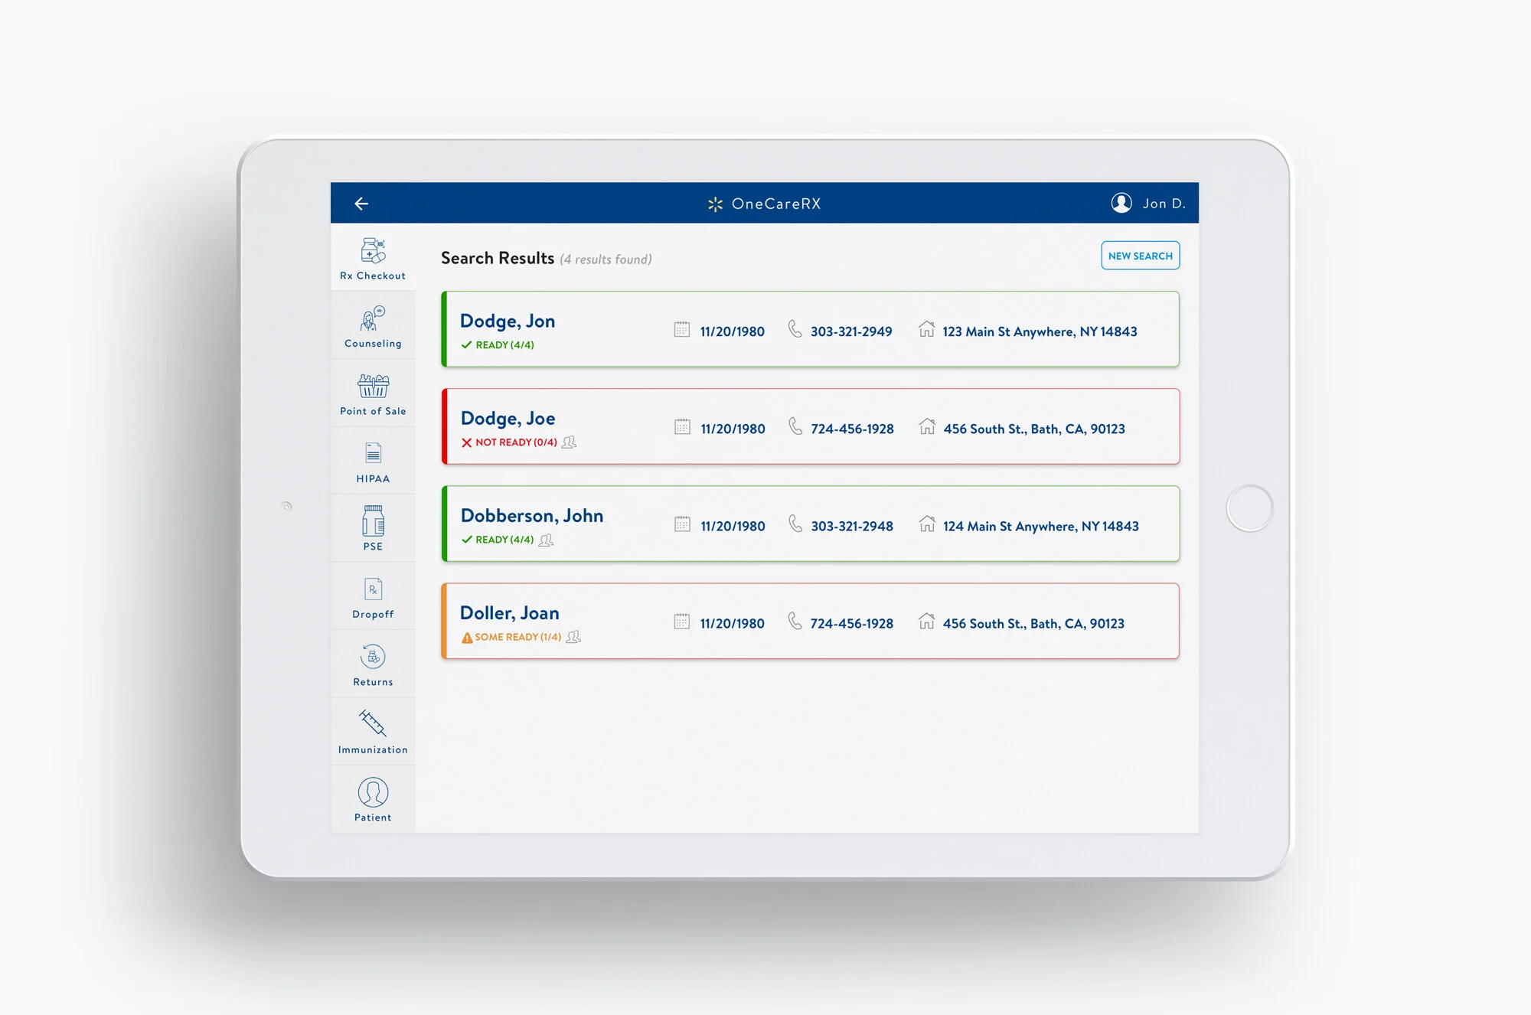Image resolution: width=1531 pixels, height=1015 pixels.
Task: Select Point of Sale basket icon
Action: [373, 387]
